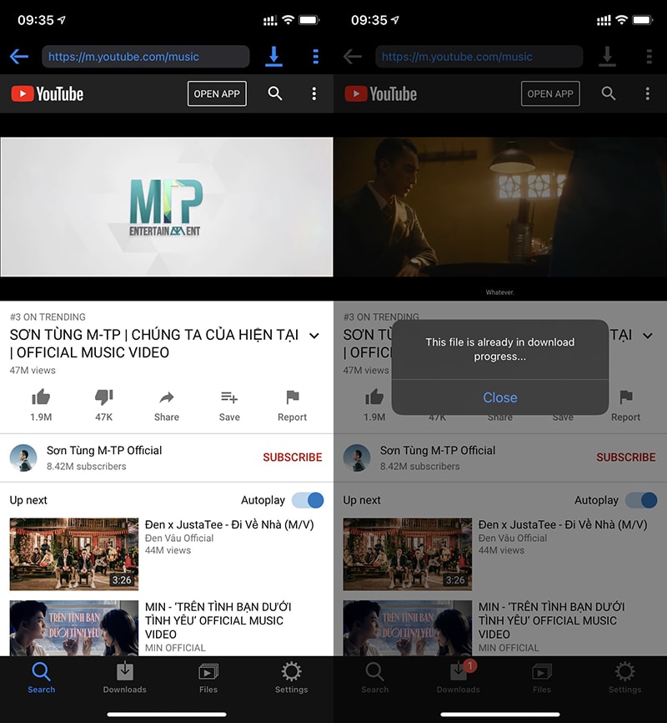Open gray three-dot browser menu, right screen

(649, 56)
